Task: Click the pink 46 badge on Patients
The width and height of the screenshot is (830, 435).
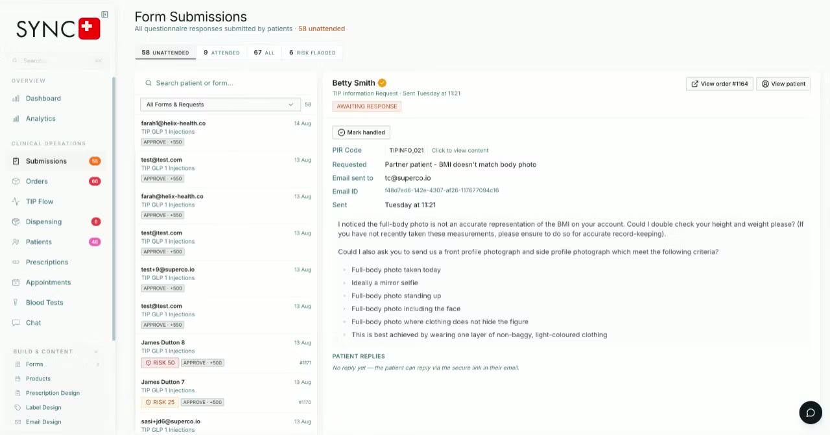Action: 95,242
